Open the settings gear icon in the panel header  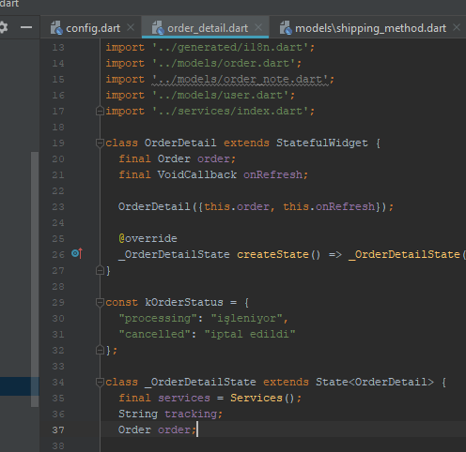pyautogui.click(x=3, y=27)
